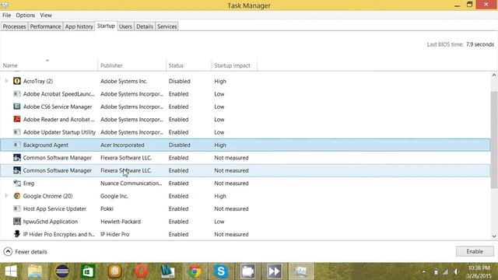Open the Options menu
498x280 pixels.
coord(26,16)
